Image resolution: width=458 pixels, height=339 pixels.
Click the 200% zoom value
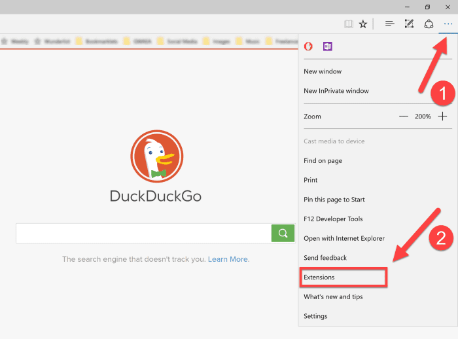423,116
